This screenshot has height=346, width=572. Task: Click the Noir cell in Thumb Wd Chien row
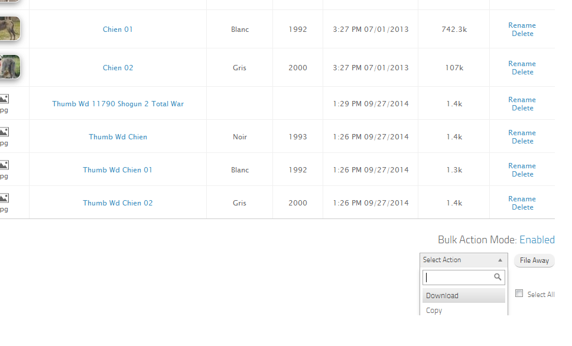click(240, 137)
